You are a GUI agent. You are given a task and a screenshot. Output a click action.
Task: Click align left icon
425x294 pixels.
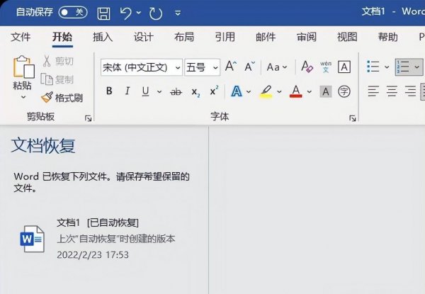(373, 91)
